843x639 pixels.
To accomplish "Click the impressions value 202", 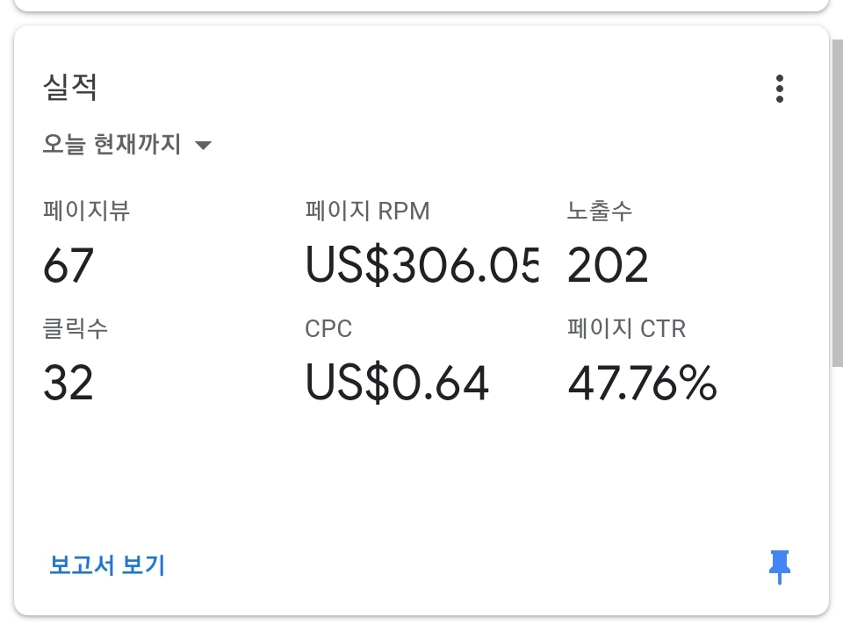I will point(608,266).
